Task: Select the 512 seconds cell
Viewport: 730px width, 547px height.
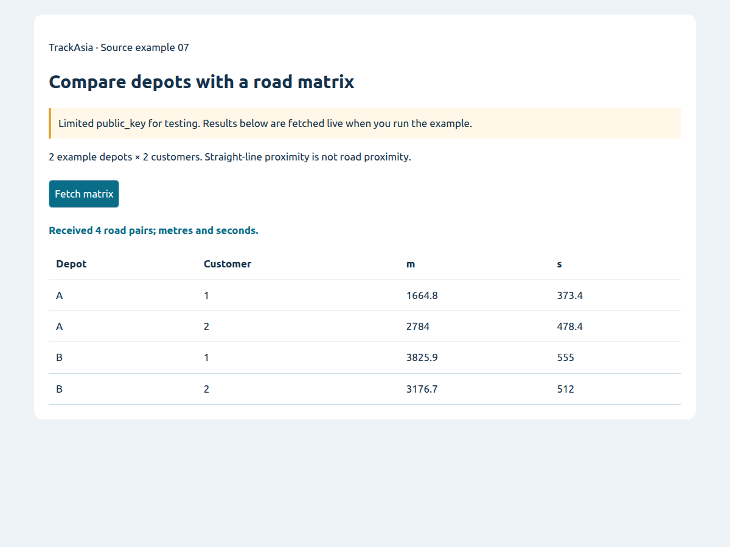Action: pos(616,389)
